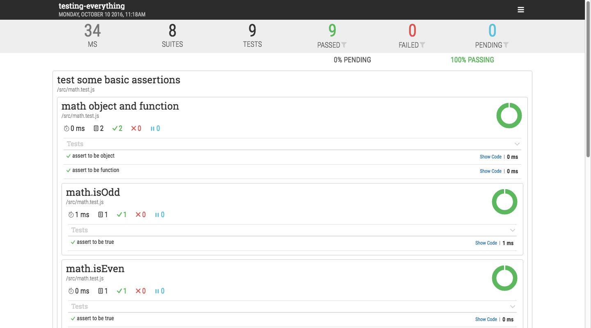This screenshot has width=591, height=328.
Task: Select the assert to be function test row
Action: pyautogui.click(x=293, y=171)
